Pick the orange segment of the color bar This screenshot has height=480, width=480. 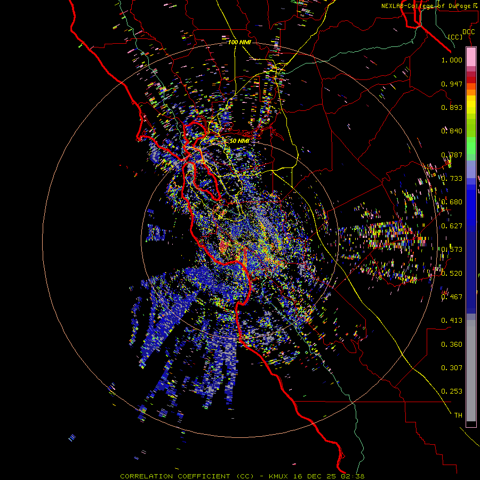click(x=471, y=92)
